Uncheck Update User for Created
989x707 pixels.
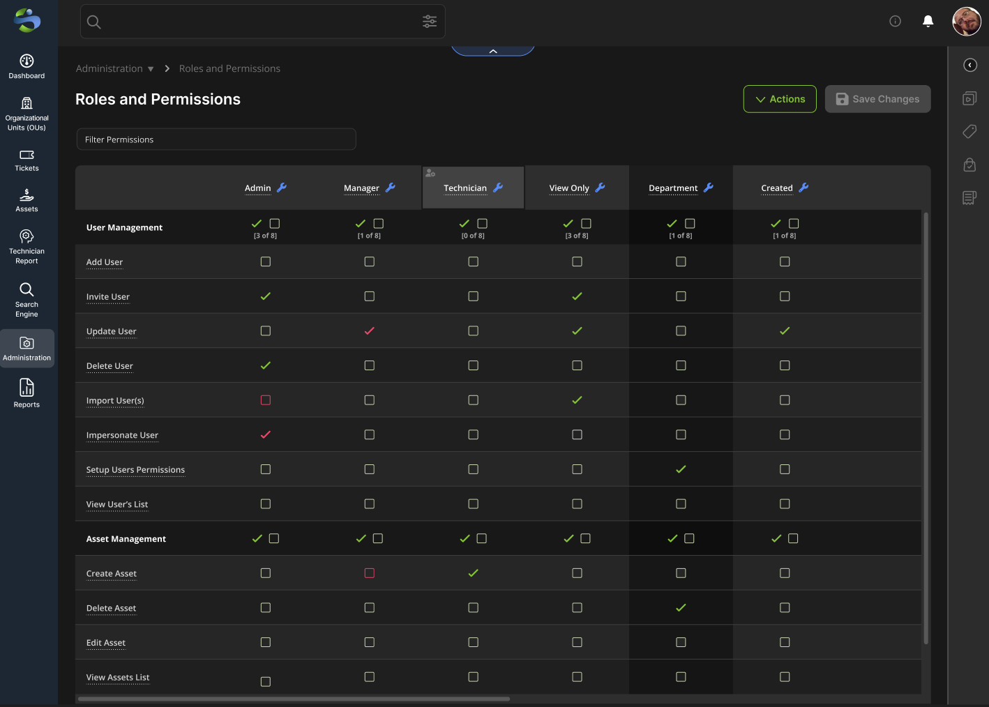coord(785,330)
